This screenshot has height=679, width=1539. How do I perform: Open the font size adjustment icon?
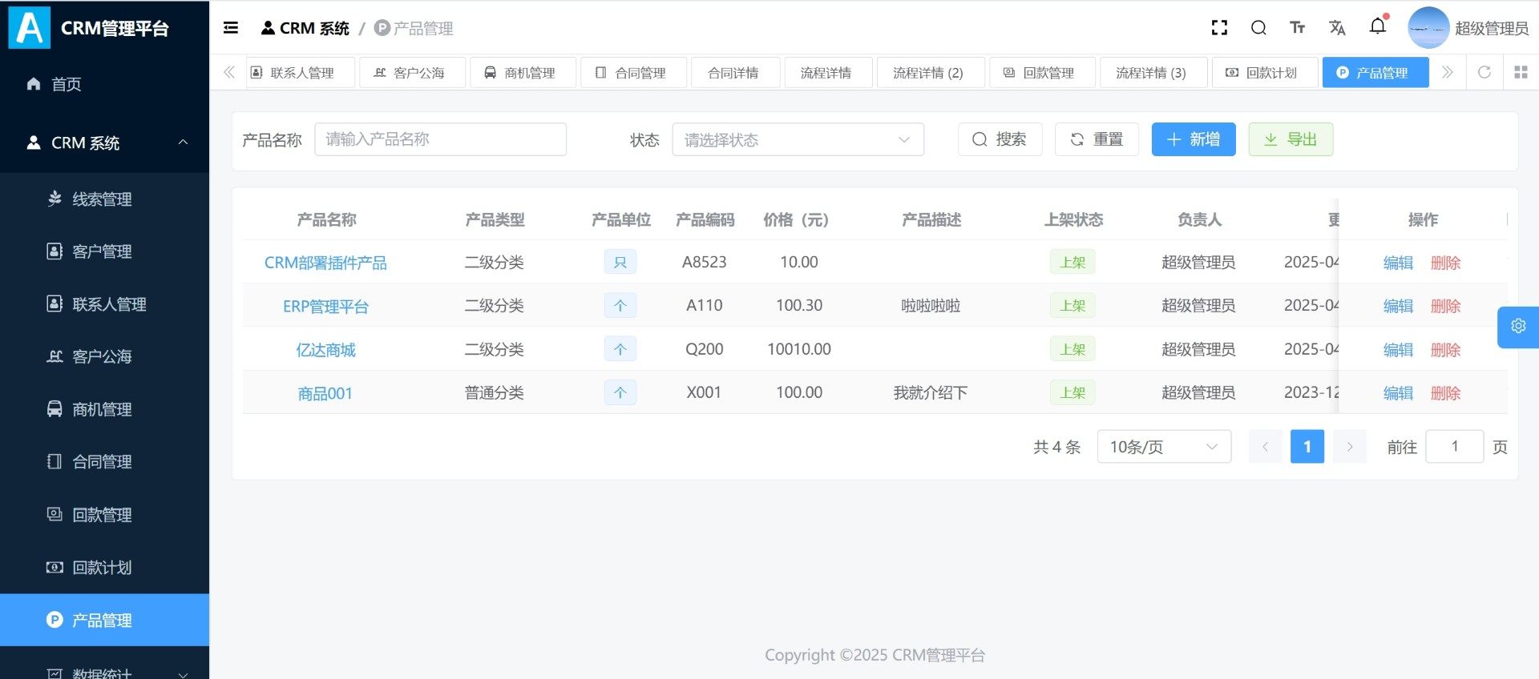(1297, 28)
